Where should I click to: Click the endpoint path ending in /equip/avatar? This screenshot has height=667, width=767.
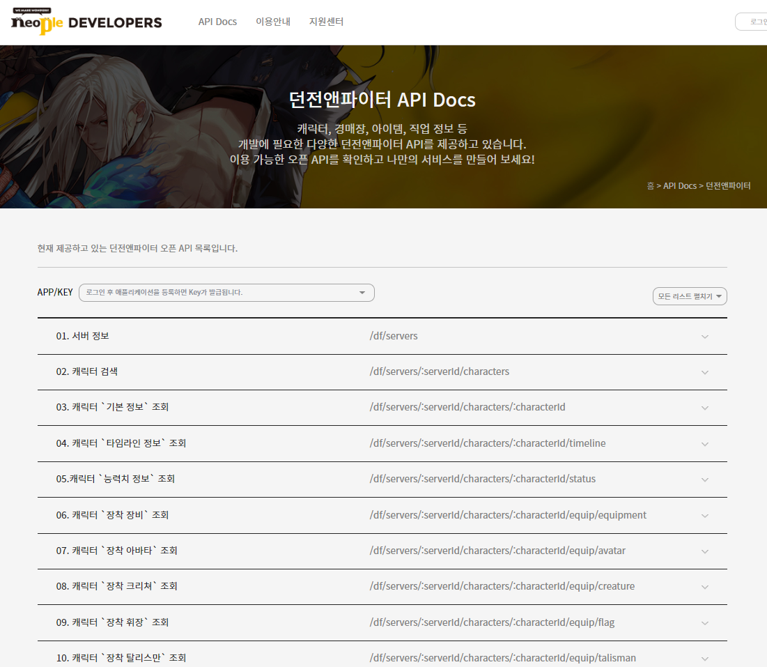497,551
